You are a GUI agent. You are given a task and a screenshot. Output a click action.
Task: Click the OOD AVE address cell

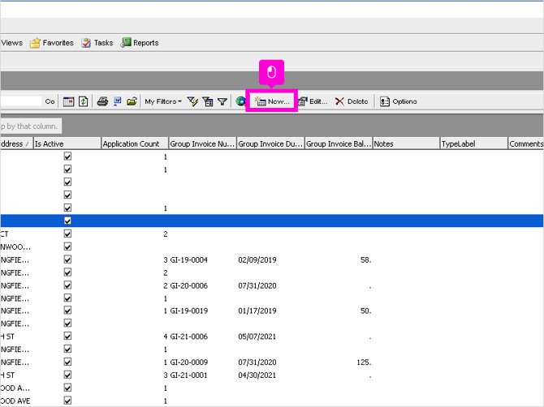click(15, 401)
